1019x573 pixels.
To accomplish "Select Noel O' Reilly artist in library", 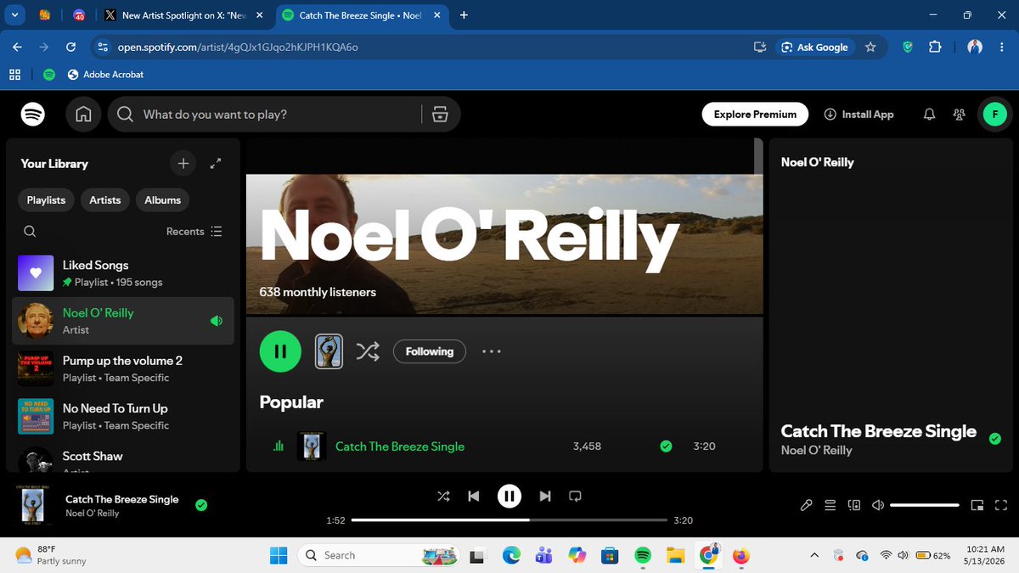I will click(123, 321).
